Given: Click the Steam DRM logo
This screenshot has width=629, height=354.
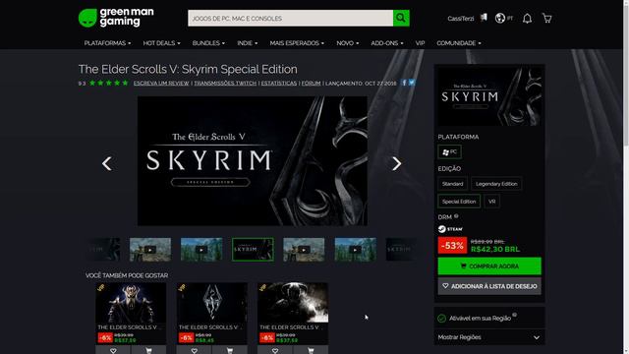Looking at the screenshot, I should pyautogui.click(x=450, y=229).
